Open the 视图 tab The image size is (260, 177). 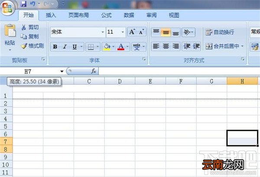[x=174, y=15]
